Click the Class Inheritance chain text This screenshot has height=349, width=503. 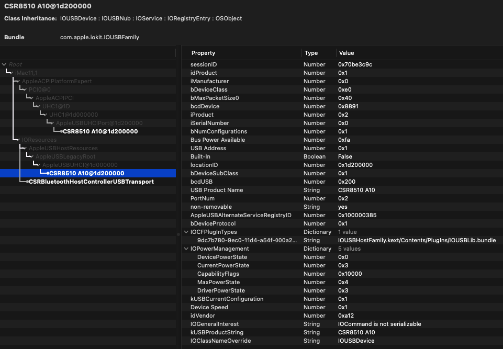pos(151,19)
